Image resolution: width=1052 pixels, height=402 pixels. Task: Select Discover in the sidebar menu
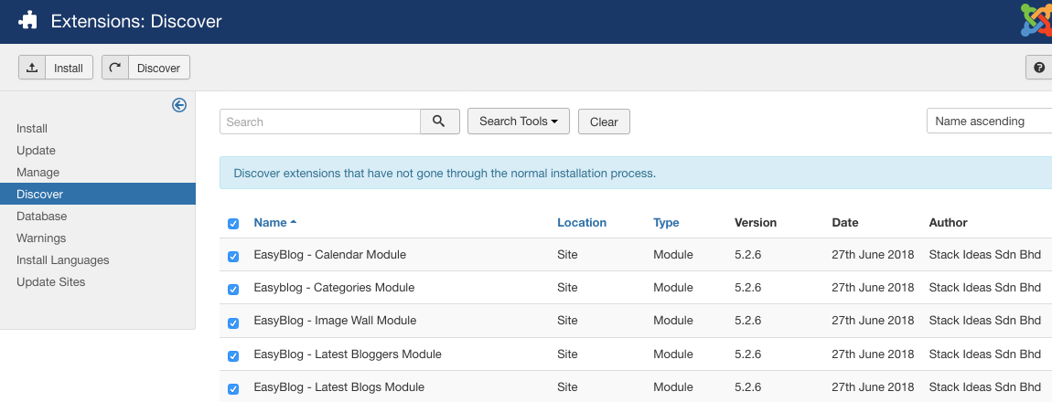[x=98, y=195]
